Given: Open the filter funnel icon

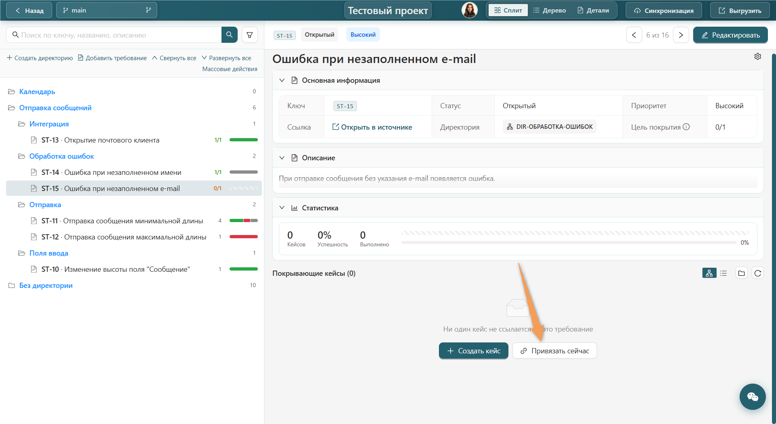Looking at the screenshot, I should point(250,35).
